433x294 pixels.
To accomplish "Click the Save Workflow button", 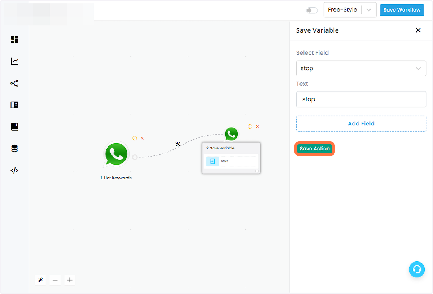I will (x=402, y=10).
